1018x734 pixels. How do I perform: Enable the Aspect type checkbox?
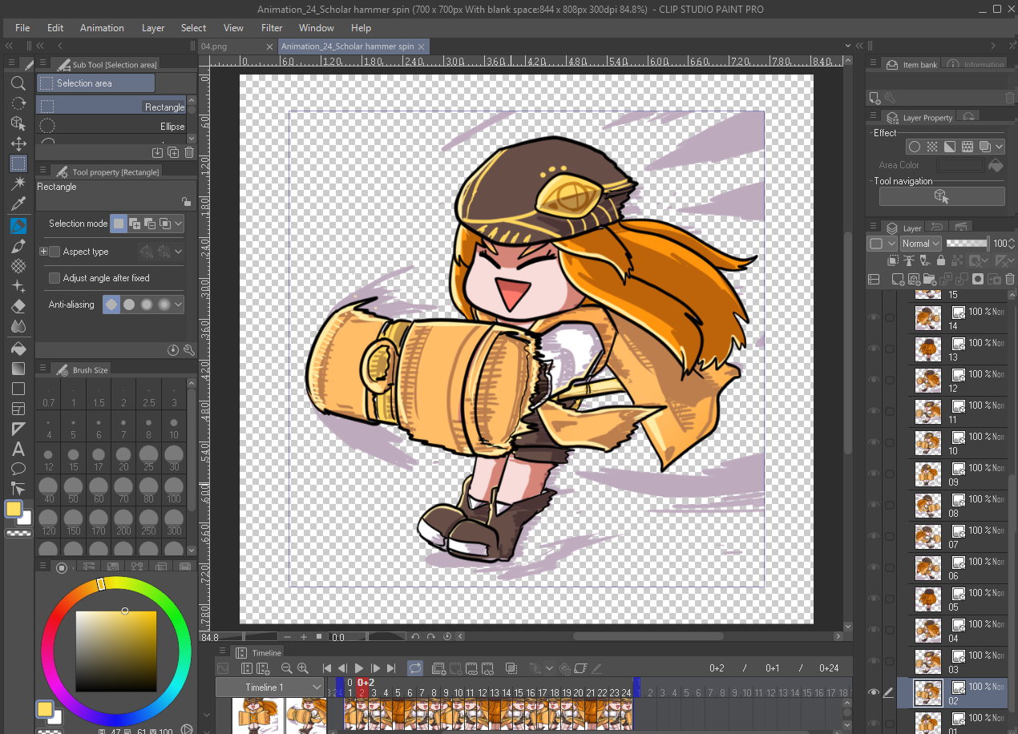tap(55, 252)
